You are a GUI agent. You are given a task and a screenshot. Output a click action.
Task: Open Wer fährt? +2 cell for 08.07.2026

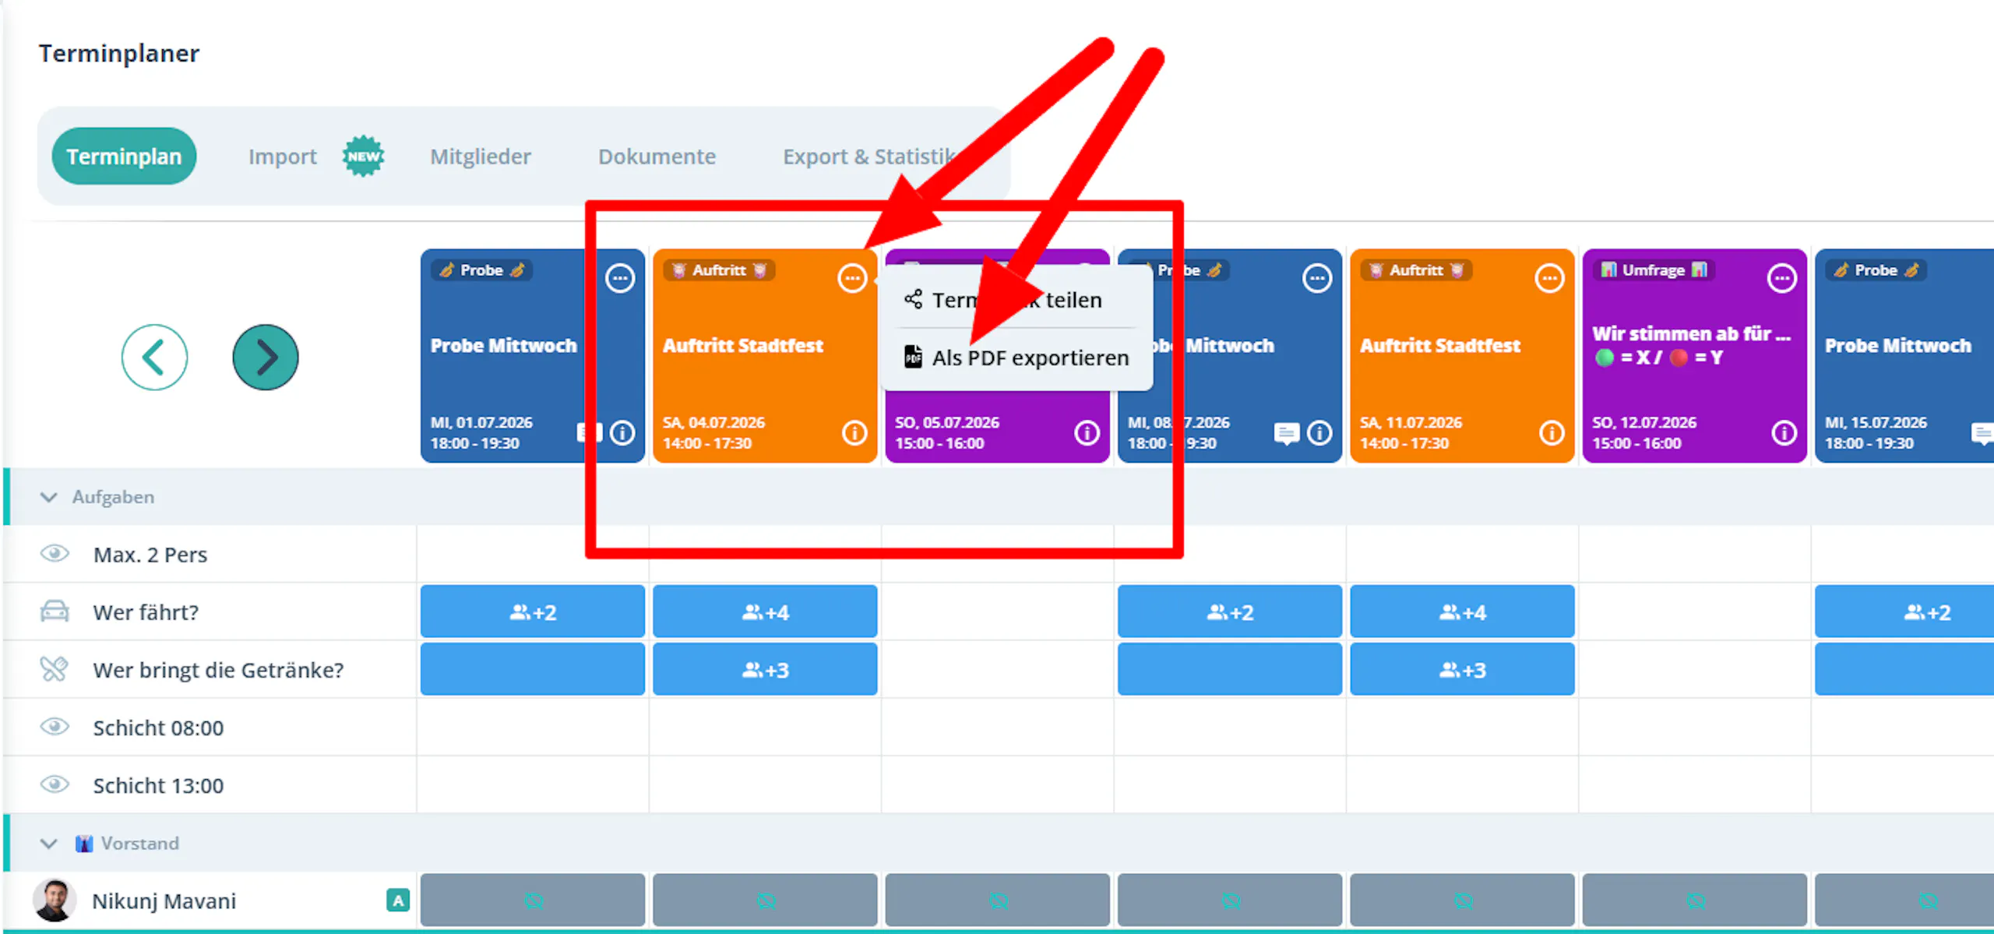pyautogui.click(x=1230, y=612)
